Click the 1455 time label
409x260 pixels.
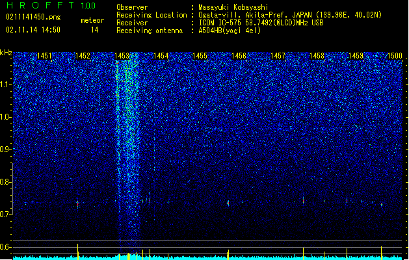(200, 56)
